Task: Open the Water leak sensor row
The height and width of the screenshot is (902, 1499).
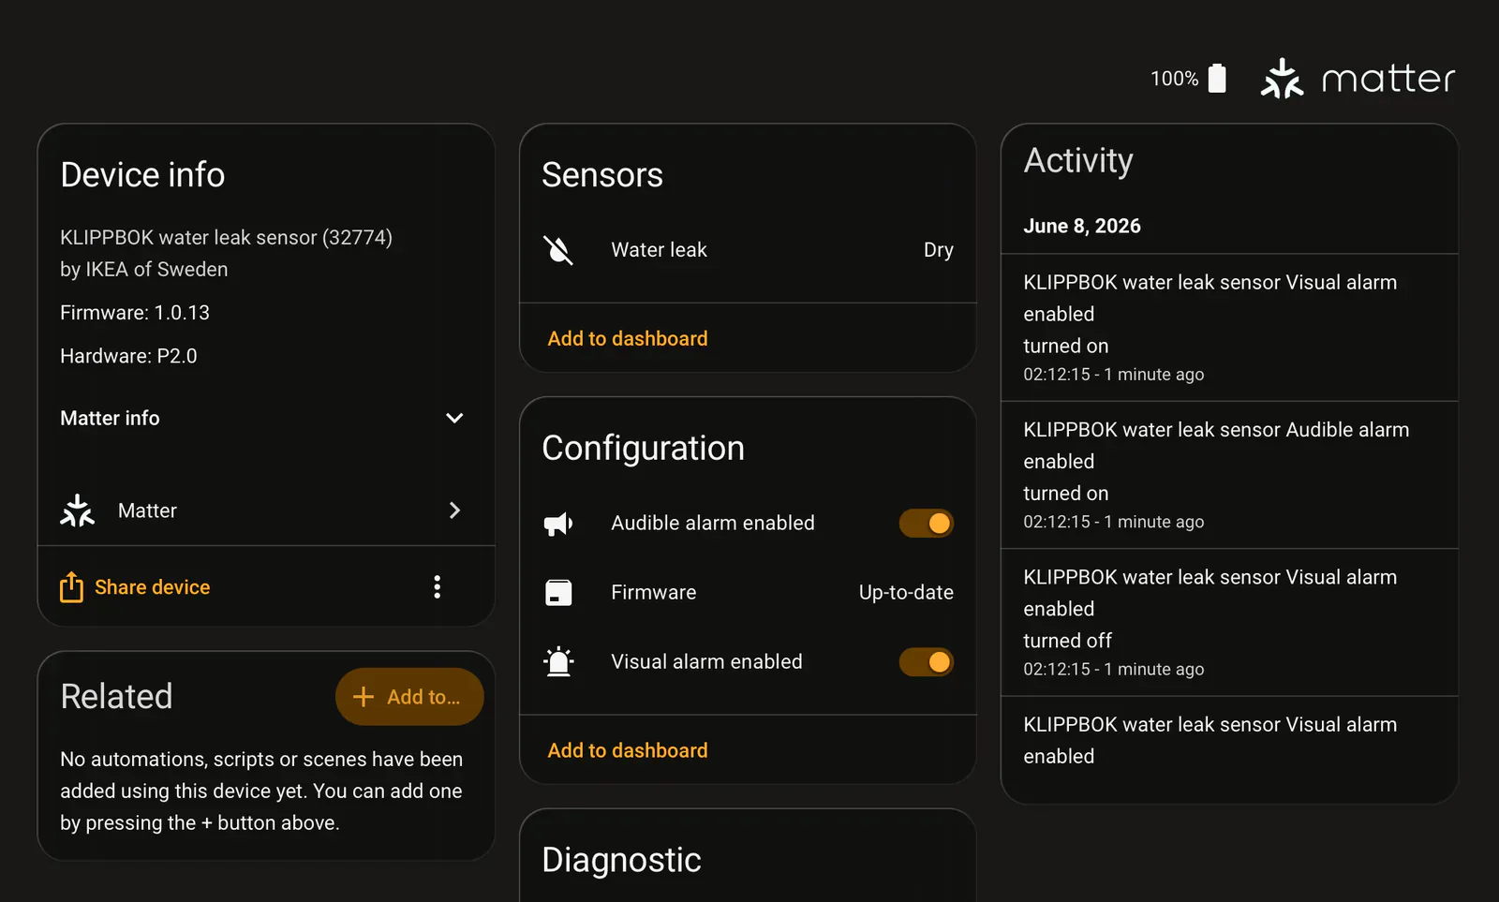Action: click(748, 250)
